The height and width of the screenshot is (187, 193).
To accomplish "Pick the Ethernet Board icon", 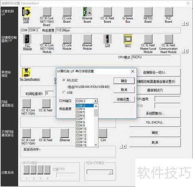I will [x=87, y=12].
